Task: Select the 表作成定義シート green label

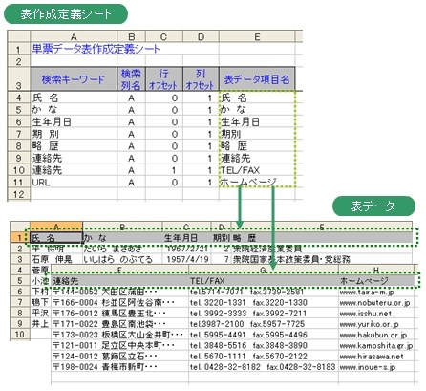Action: coord(66,14)
